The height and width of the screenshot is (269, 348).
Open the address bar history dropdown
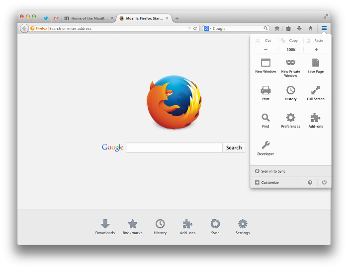pos(189,28)
